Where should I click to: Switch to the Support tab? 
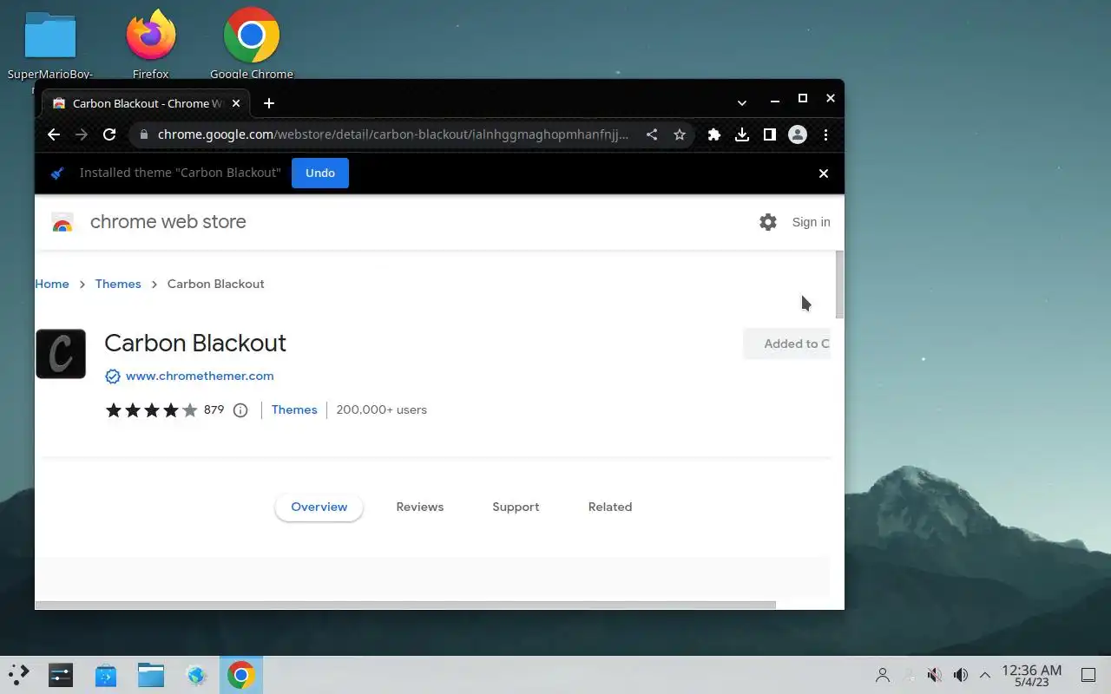(x=516, y=507)
